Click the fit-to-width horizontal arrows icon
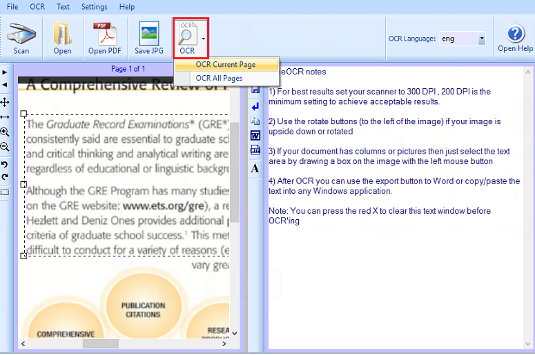 click(x=5, y=117)
